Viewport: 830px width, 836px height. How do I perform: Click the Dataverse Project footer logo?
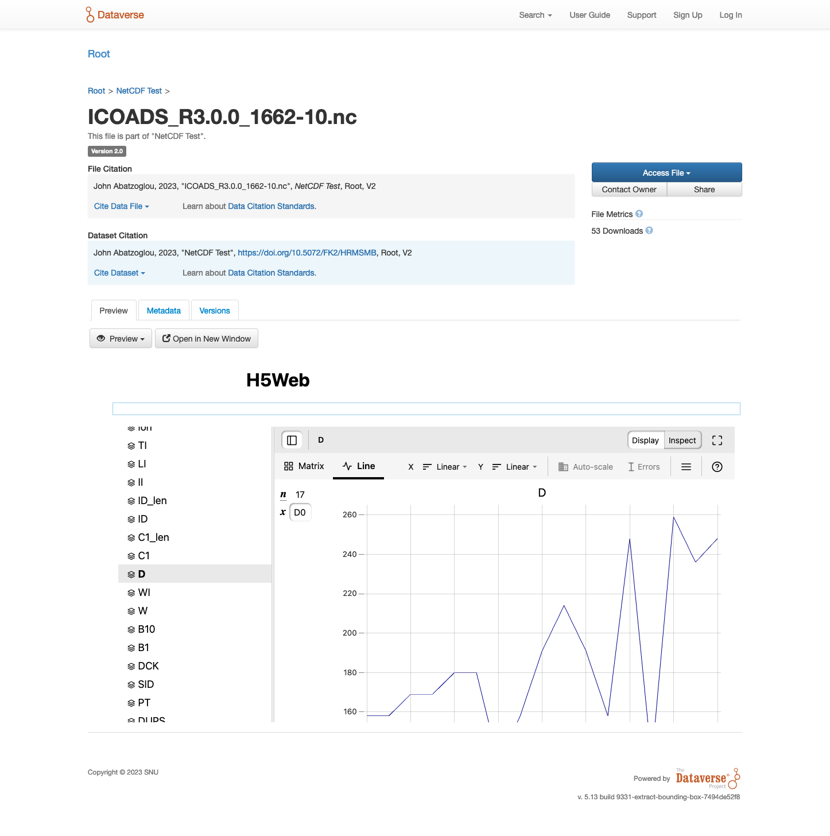707,779
